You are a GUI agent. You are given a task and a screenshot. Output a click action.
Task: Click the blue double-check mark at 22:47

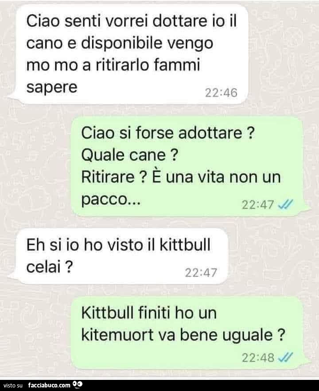click(x=285, y=204)
